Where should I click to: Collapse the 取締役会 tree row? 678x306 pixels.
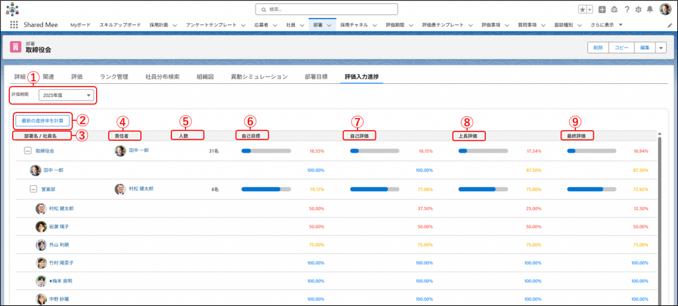tap(28, 151)
